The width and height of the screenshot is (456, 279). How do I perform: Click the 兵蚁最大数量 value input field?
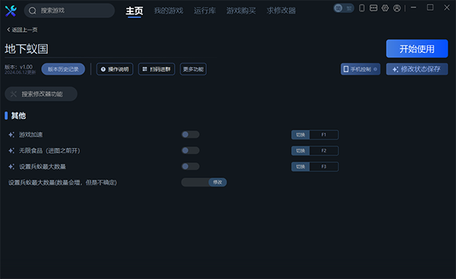click(195, 182)
